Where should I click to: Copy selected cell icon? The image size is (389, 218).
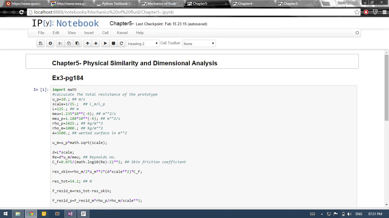pos(69,43)
